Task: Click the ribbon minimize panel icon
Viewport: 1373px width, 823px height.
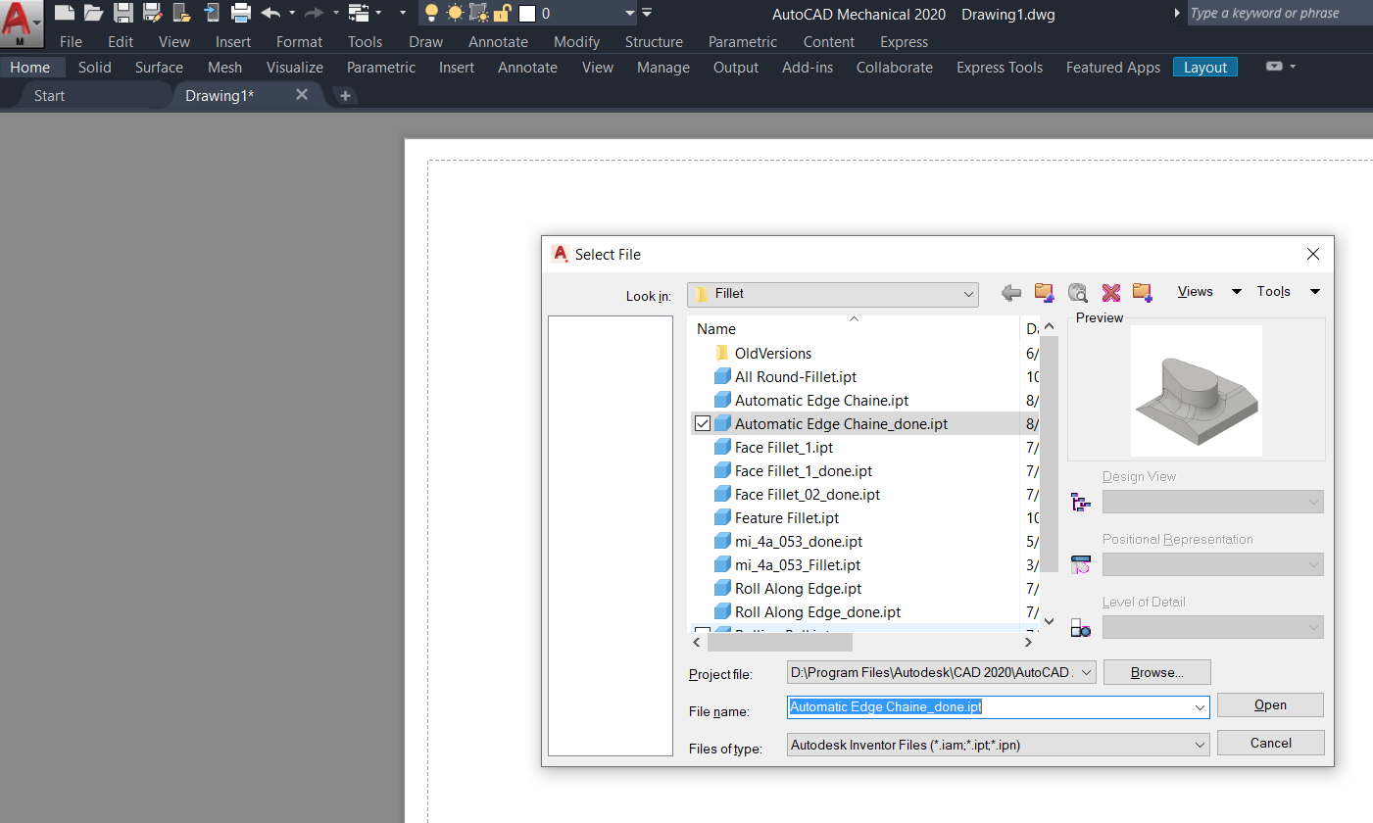Action: (x=1274, y=67)
